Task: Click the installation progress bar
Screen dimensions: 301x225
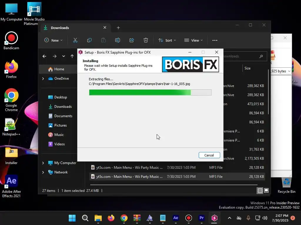Action: (150, 92)
